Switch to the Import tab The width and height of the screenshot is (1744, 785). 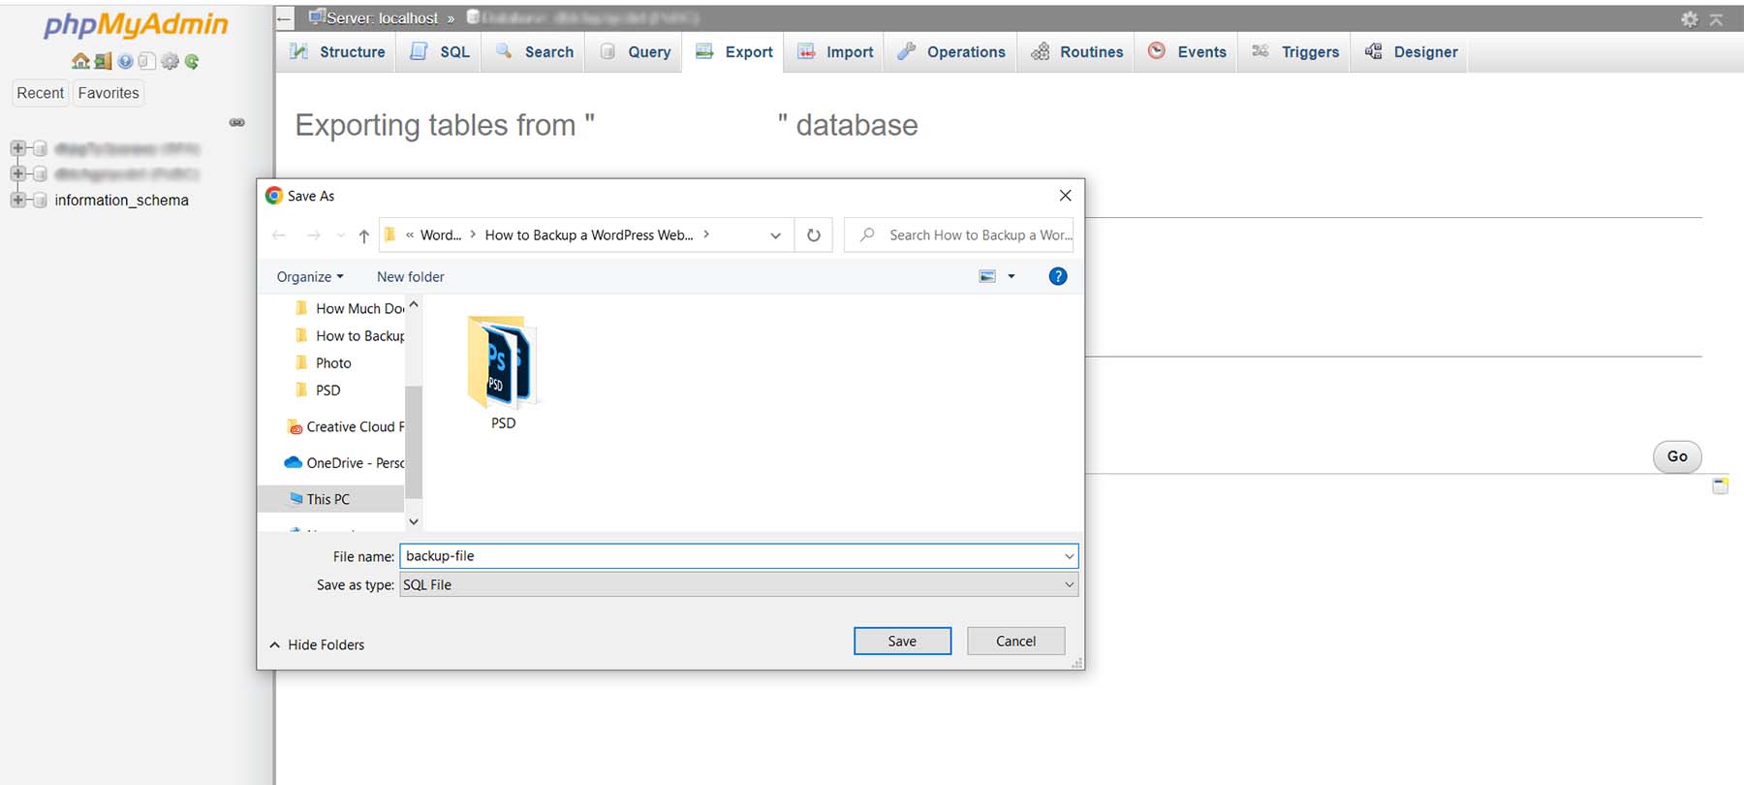[x=835, y=52]
